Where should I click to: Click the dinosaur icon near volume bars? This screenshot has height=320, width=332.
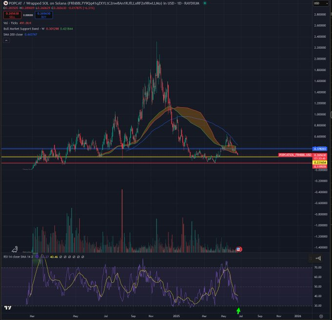15,249
